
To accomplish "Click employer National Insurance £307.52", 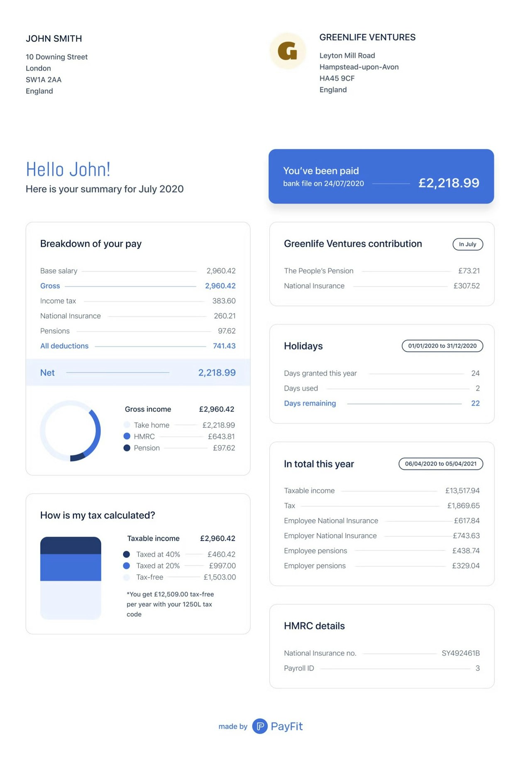I will (467, 286).
